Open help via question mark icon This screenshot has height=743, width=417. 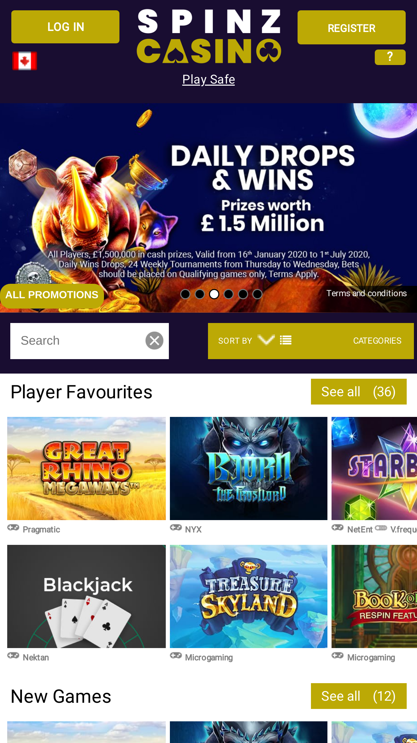390,57
